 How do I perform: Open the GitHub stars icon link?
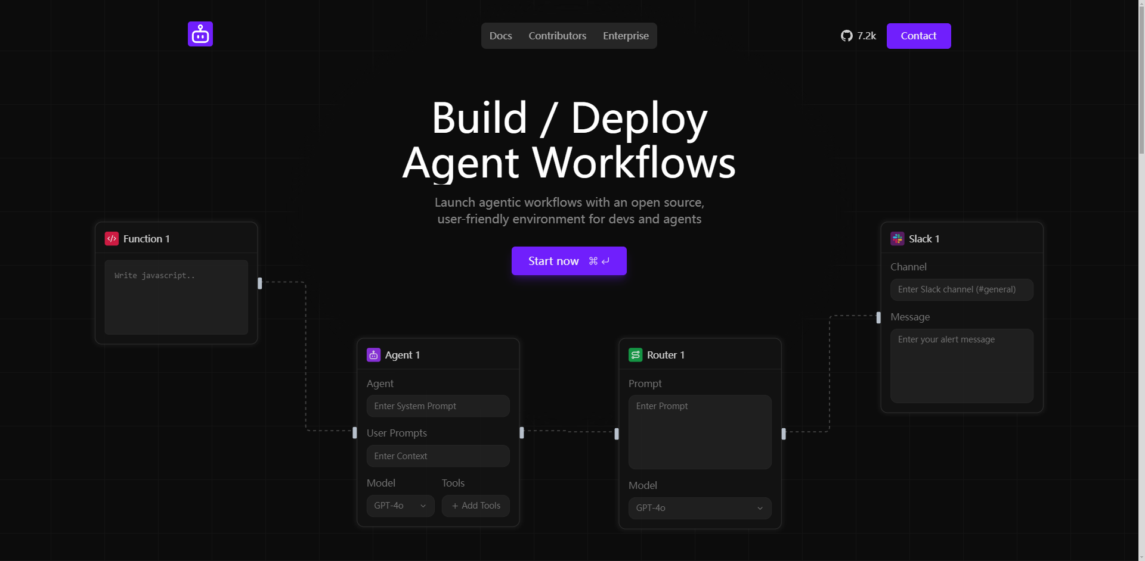(x=846, y=36)
